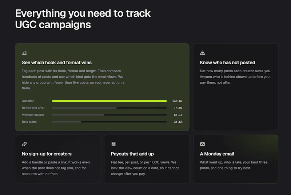Image resolution: width=291 pixels, height=195 pixels.
Task: Click 'Set how many posts each creator owes' text
Action: (x=235, y=77)
